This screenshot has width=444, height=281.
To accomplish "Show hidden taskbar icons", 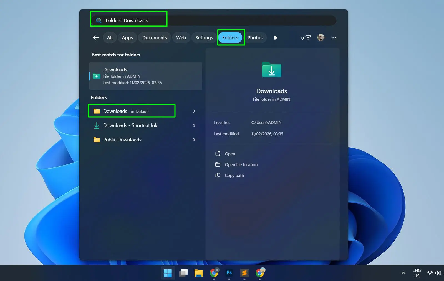I will click(x=403, y=273).
